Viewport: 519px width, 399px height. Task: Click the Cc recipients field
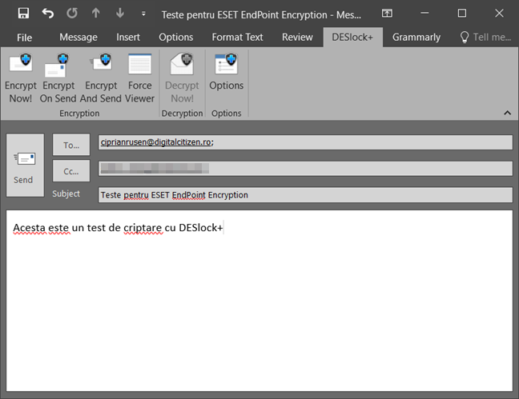(x=305, y=168)
